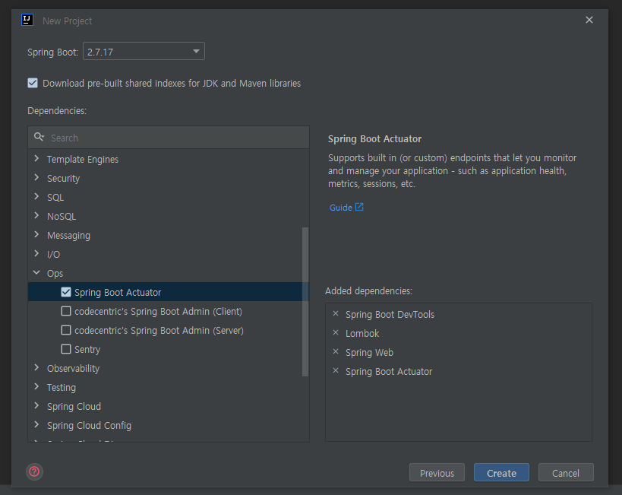This screenshot has height=495, width=622.
Task: Expand the NoSQL category
Action: point(37,216)
